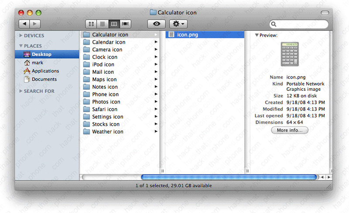
Task: Open the Action gear dropdown menu
Action: [178, 24]
